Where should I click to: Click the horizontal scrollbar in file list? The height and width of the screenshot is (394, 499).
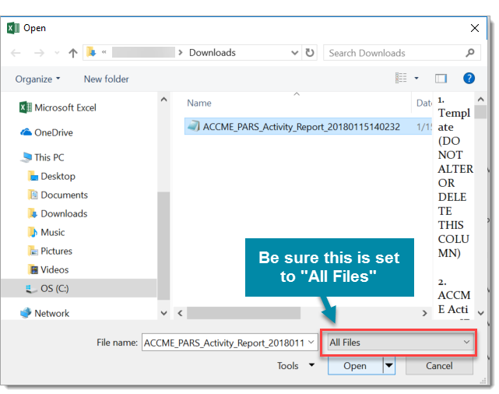click(x=243, y=313)
